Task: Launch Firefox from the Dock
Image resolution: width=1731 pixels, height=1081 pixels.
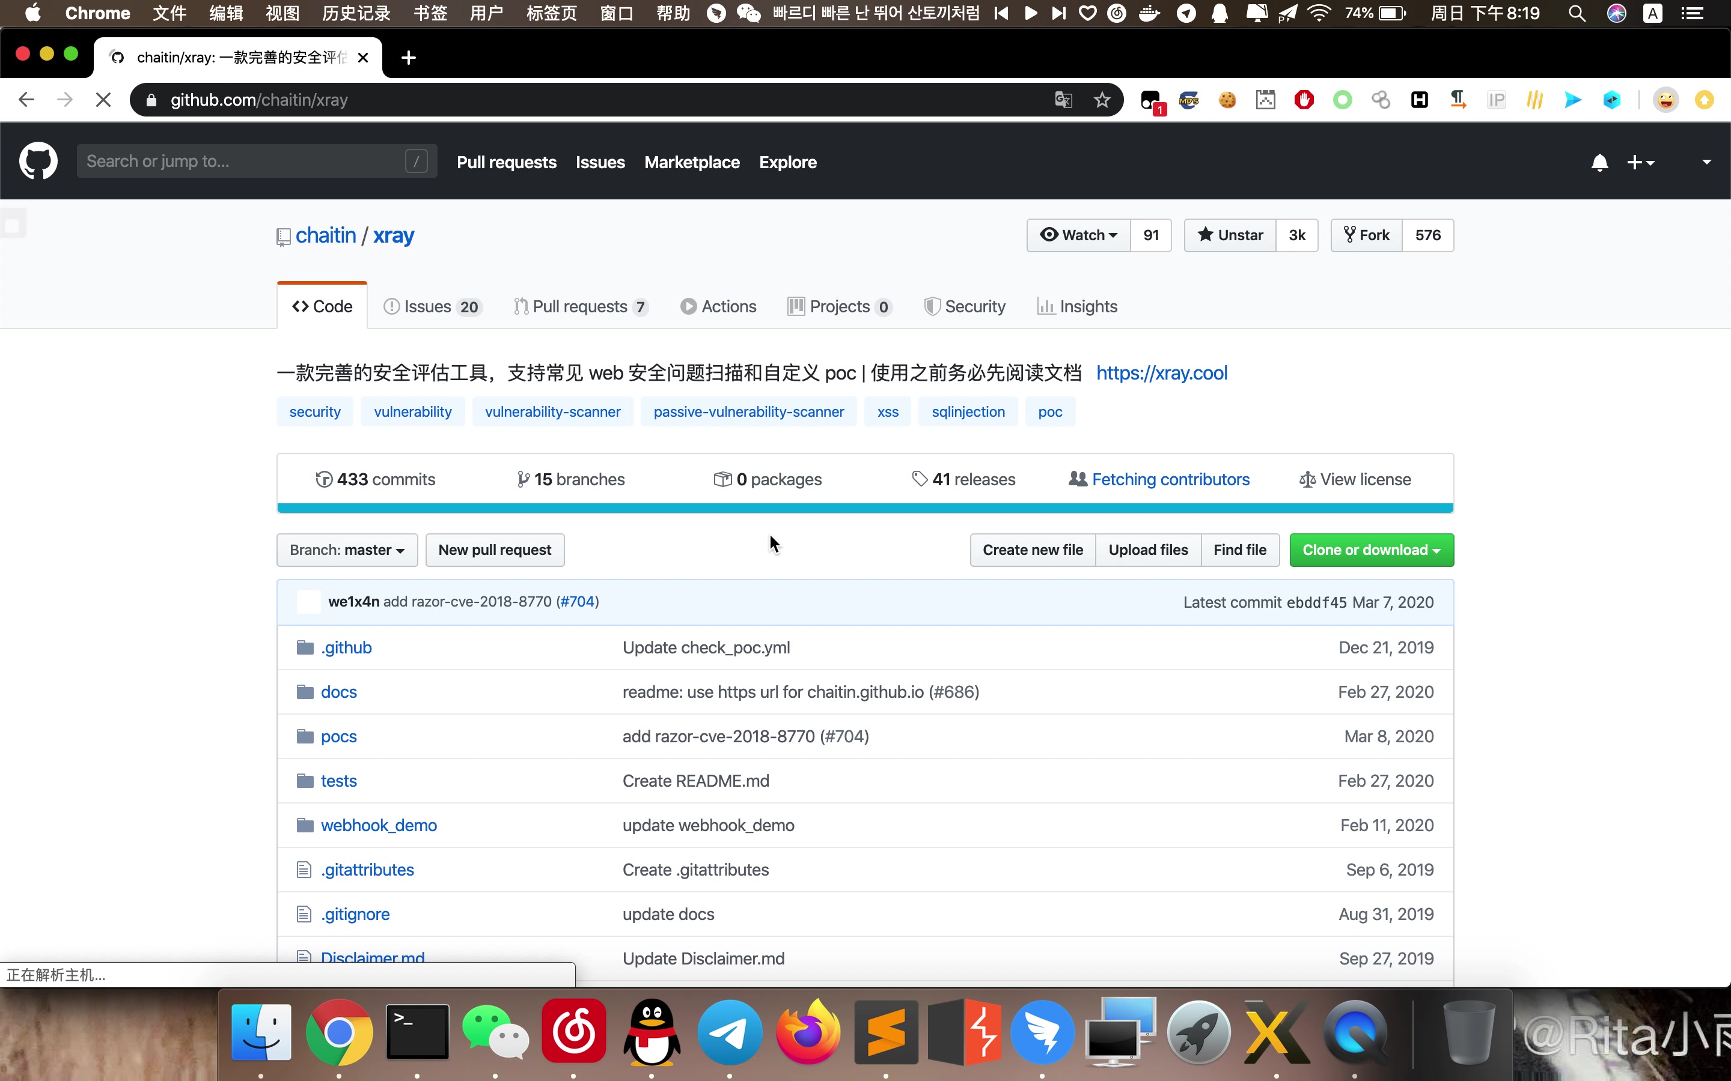Action: point(808,1032)
